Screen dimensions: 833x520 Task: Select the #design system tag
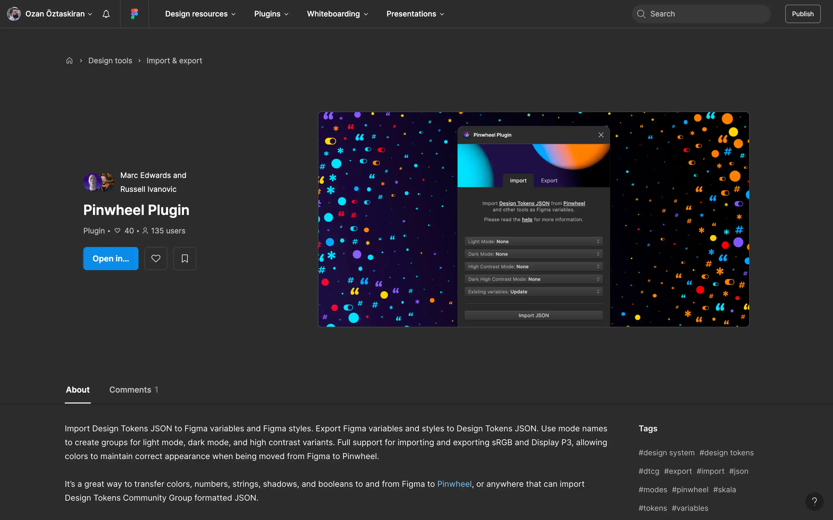666,453
